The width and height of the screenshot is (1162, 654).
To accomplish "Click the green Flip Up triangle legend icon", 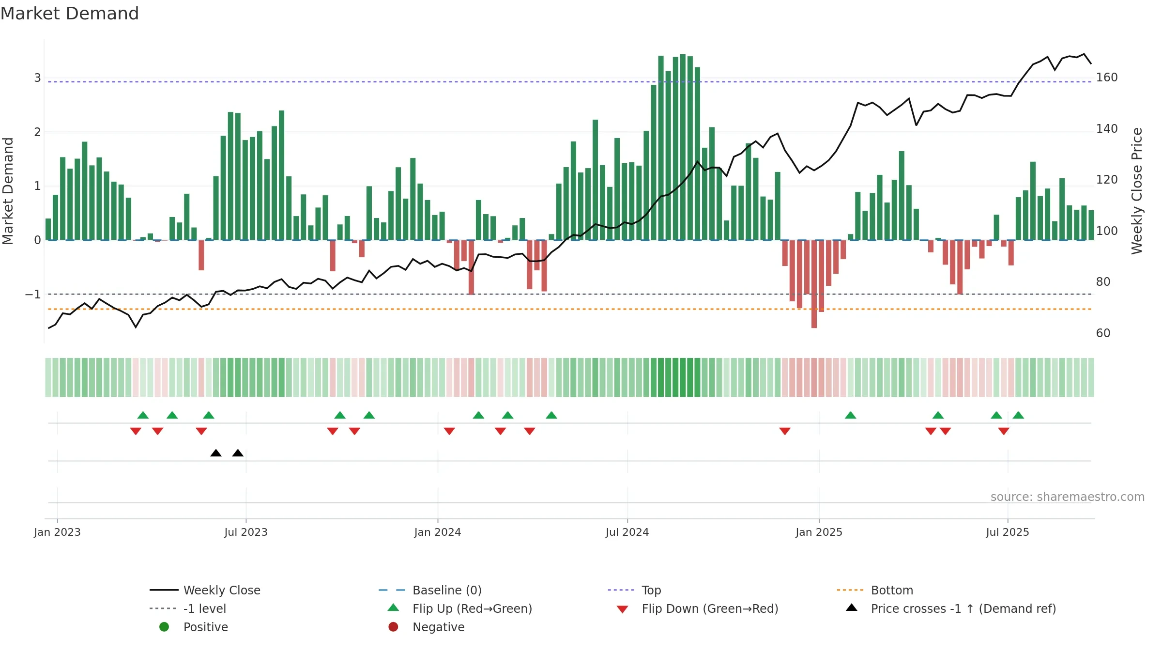I will (x=394, y=607).
